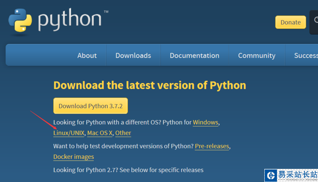Open the Downloads menu
Image resolution: width=318 pixels, height=182 pixels.
click(133, 56)
